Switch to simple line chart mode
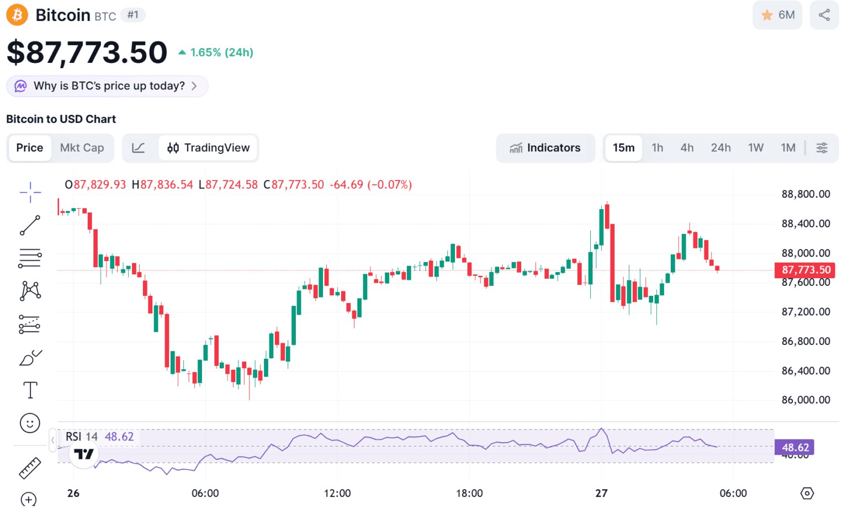Screen dimensions: 848x515 tap(139, 148)
